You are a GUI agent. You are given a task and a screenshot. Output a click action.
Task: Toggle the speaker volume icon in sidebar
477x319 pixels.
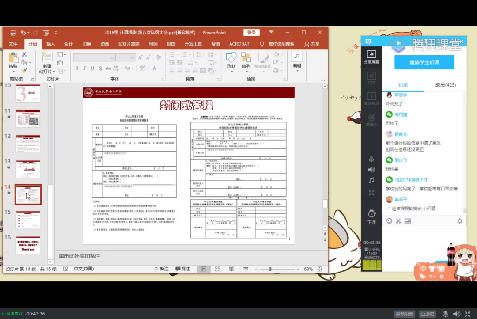[x=371, y=170]
